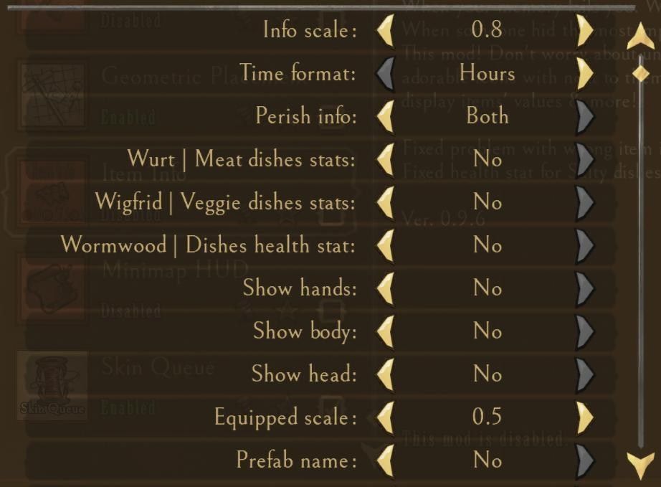
Task: Click the left arrow for Show hands
Action: click(x=386, y=288)
